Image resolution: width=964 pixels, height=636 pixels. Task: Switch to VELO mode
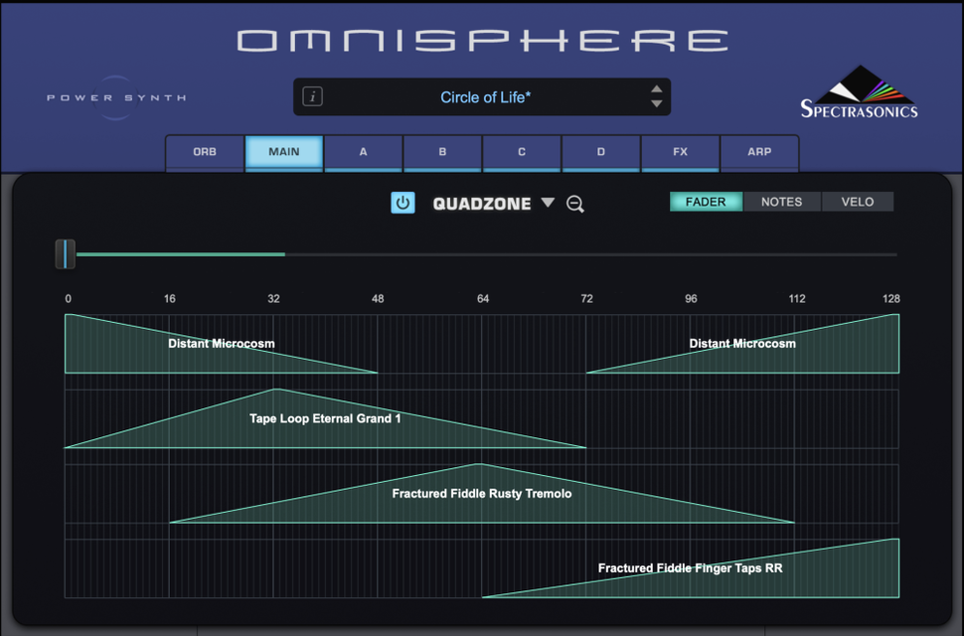(857, 201)
